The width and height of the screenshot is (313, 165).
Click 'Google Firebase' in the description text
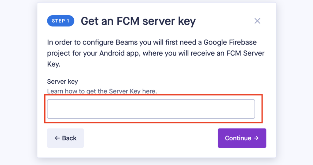(230, 42)
